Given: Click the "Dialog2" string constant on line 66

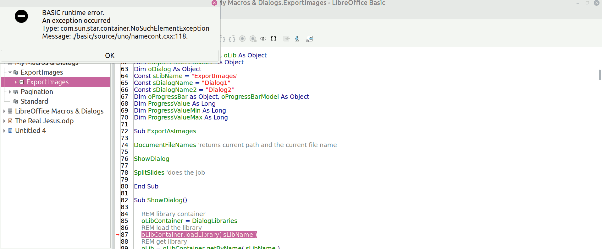Looking at the screenshot, I should [220, 90].
